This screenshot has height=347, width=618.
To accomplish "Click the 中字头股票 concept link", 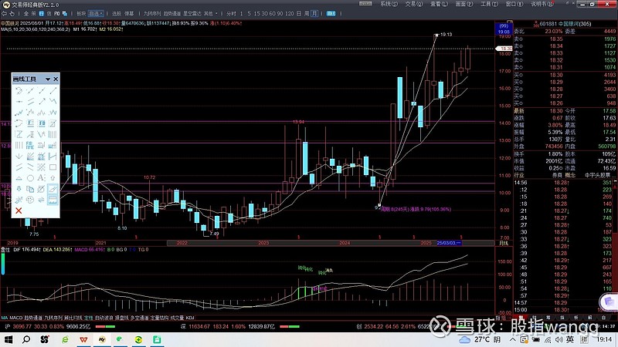I will [x=597, y=176].
